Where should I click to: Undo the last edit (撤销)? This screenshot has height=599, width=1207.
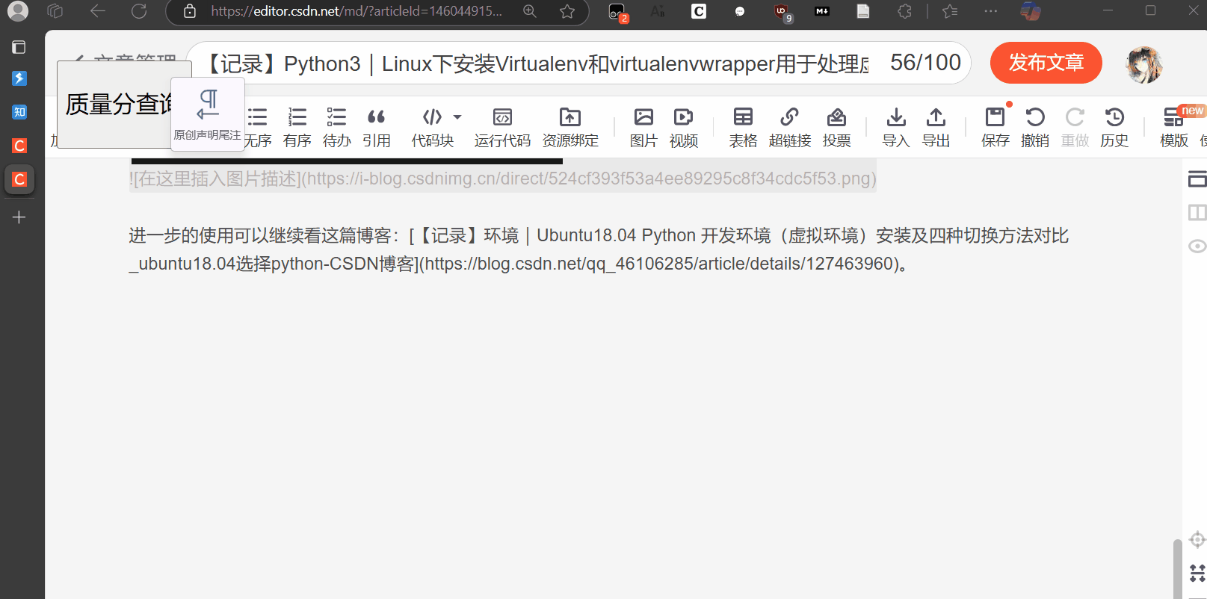(1035, 128)
